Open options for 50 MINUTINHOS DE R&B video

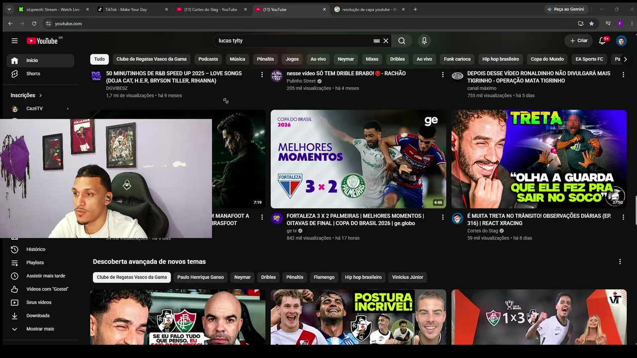click(x=262, y=75)
